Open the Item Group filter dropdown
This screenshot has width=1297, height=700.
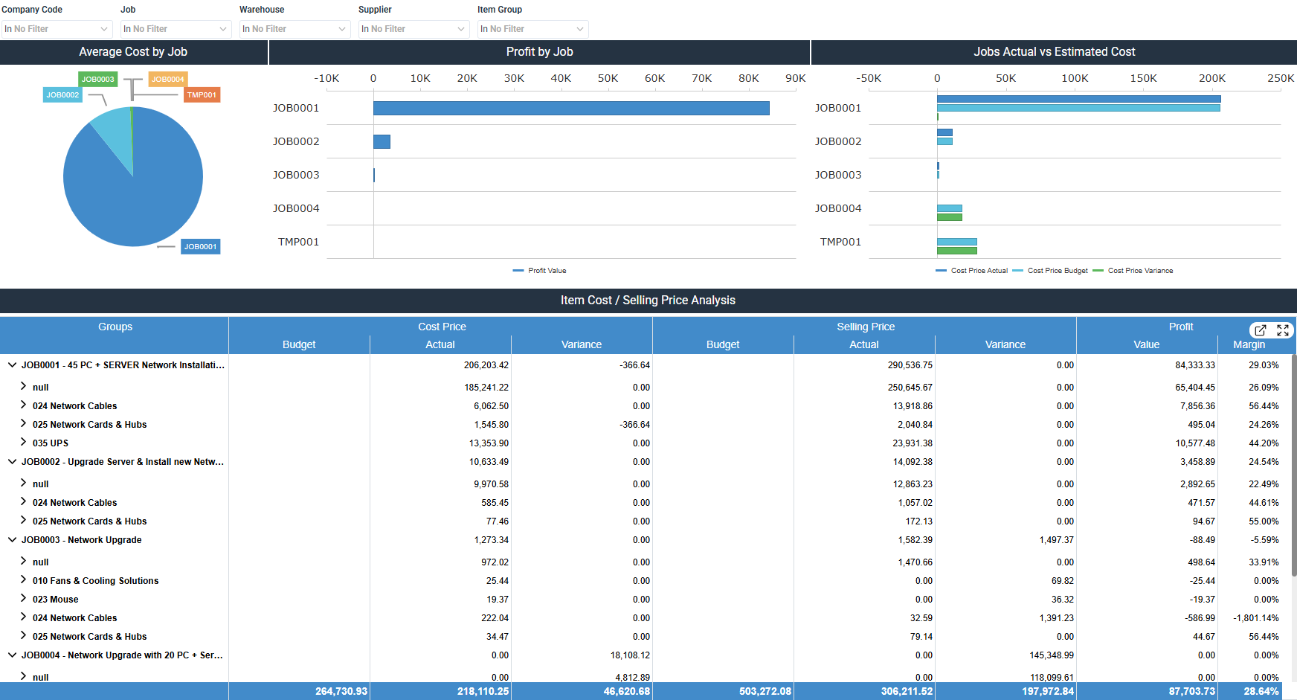[532, 29]
